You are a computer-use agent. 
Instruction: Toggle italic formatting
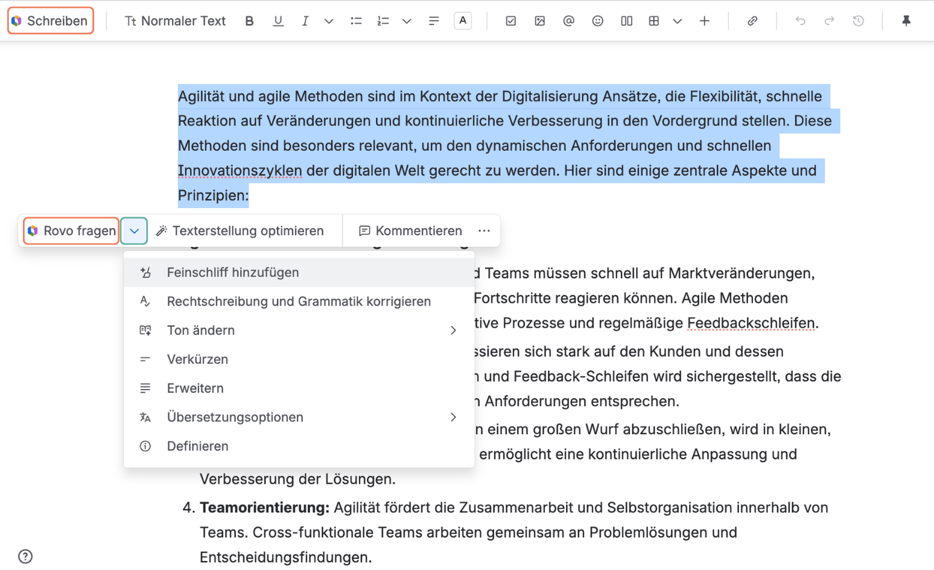coord(305,21)
